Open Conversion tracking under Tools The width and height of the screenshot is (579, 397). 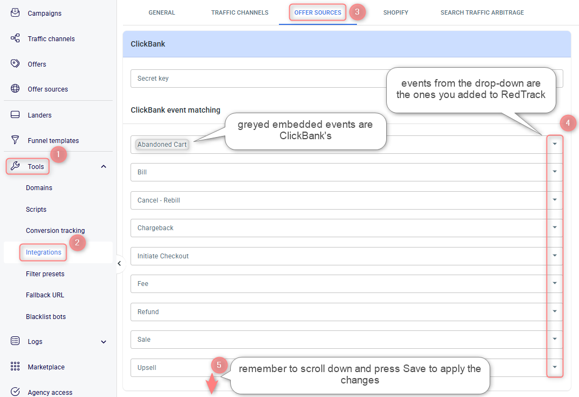[55, 230]
